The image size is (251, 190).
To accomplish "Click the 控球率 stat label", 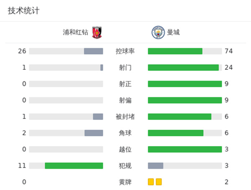I will pos(125,51).
